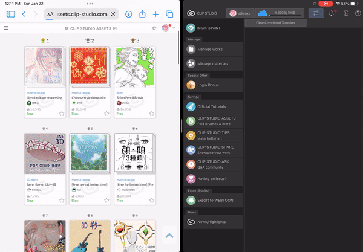Favorite rank 5 sky material with star
Viewport: 363px width, 252px height.
click(106, 201)
